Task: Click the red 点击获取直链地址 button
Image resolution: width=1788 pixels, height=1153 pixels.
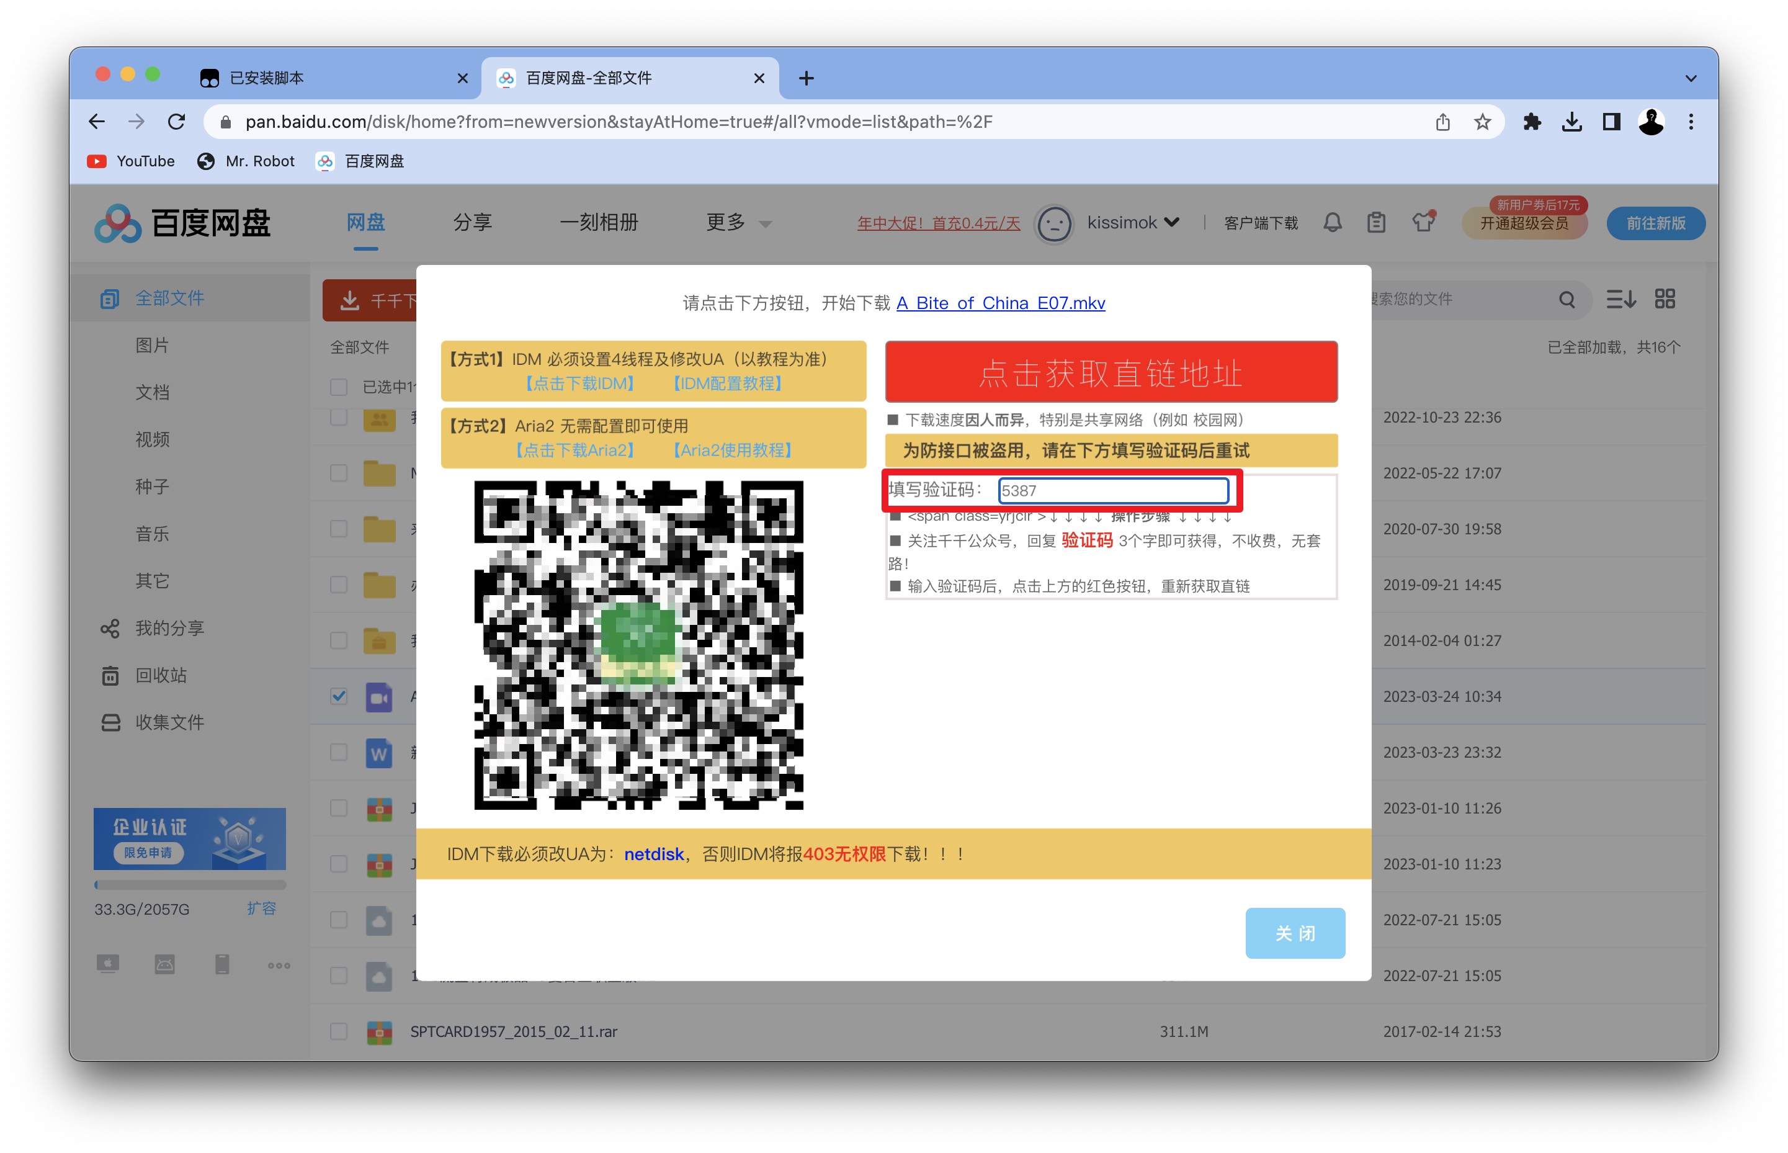Action: click(1111, 372)
